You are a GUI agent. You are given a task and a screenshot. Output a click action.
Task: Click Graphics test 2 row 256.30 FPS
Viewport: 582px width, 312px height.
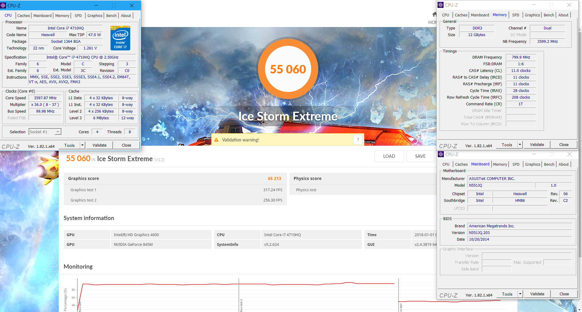click(x=175, y=200)
